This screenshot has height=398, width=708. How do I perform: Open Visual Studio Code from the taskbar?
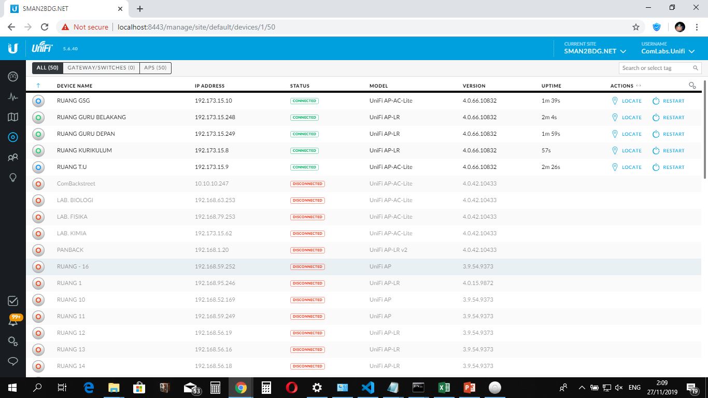pos(367,388)
